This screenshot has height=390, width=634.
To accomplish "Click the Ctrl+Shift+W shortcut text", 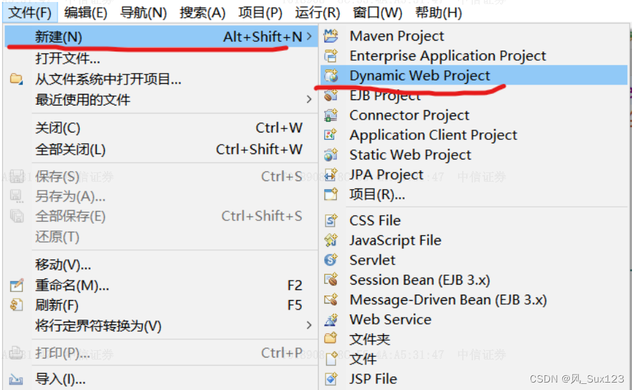I will 259,149.
